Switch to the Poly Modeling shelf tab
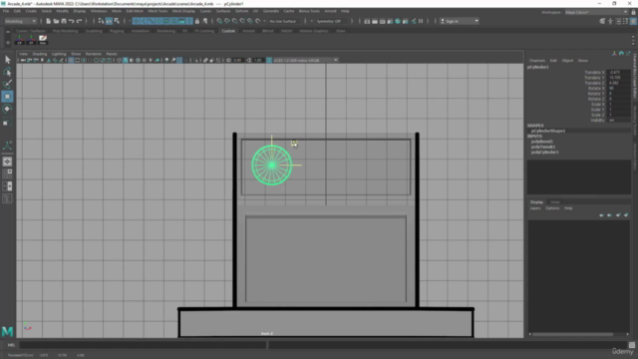638x359 pixels. point(65,31)
